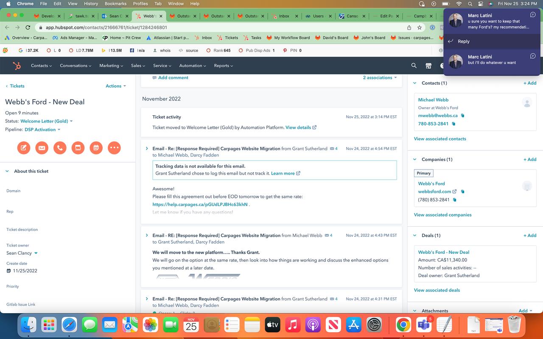Click the orange email icon button
The height and width of the screenshot is (339, 543).
42,148
